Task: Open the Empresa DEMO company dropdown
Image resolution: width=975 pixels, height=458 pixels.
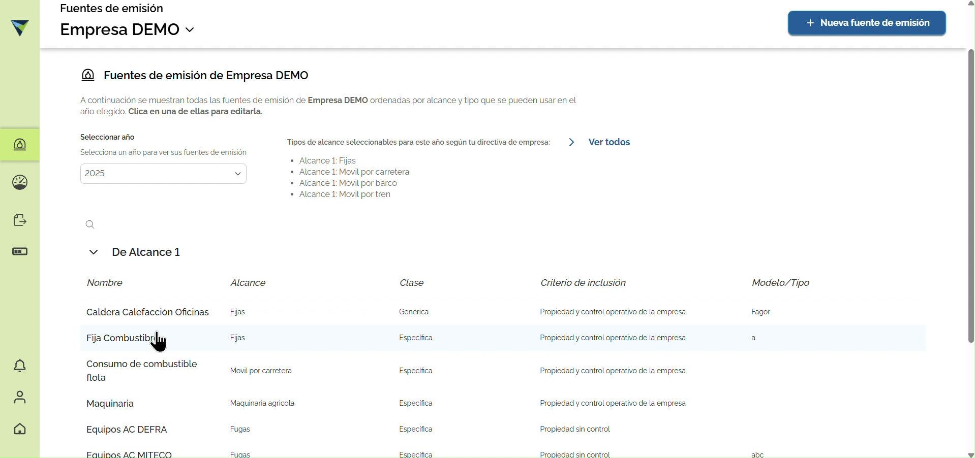Action: (127, 30)
